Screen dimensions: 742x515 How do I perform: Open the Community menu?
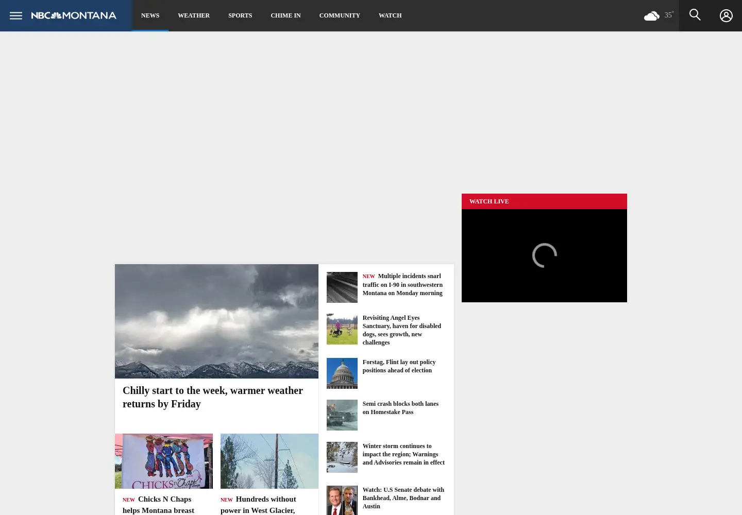tap(340, 15)
